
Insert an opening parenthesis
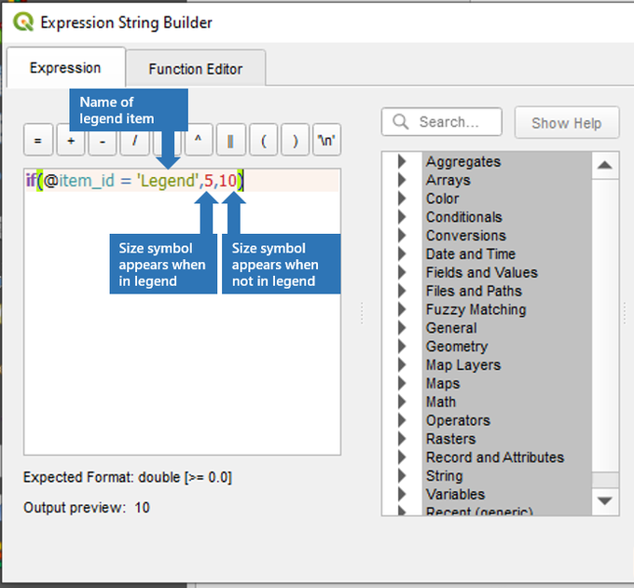(x=263, y=140)
